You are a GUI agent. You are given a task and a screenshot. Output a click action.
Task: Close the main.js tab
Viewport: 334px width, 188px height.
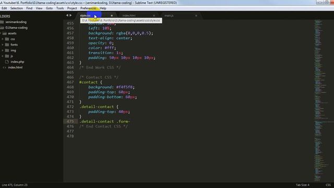pyautogui.click(x=196, y=16)
